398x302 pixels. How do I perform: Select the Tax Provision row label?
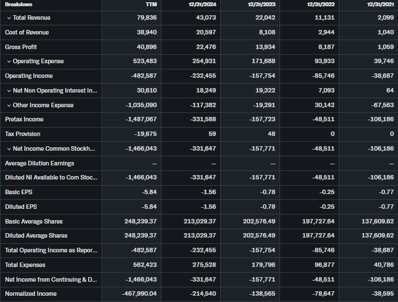coord(23,134)
